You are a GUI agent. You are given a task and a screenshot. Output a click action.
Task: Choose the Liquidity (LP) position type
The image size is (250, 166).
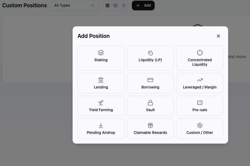[x=150, y=58]
